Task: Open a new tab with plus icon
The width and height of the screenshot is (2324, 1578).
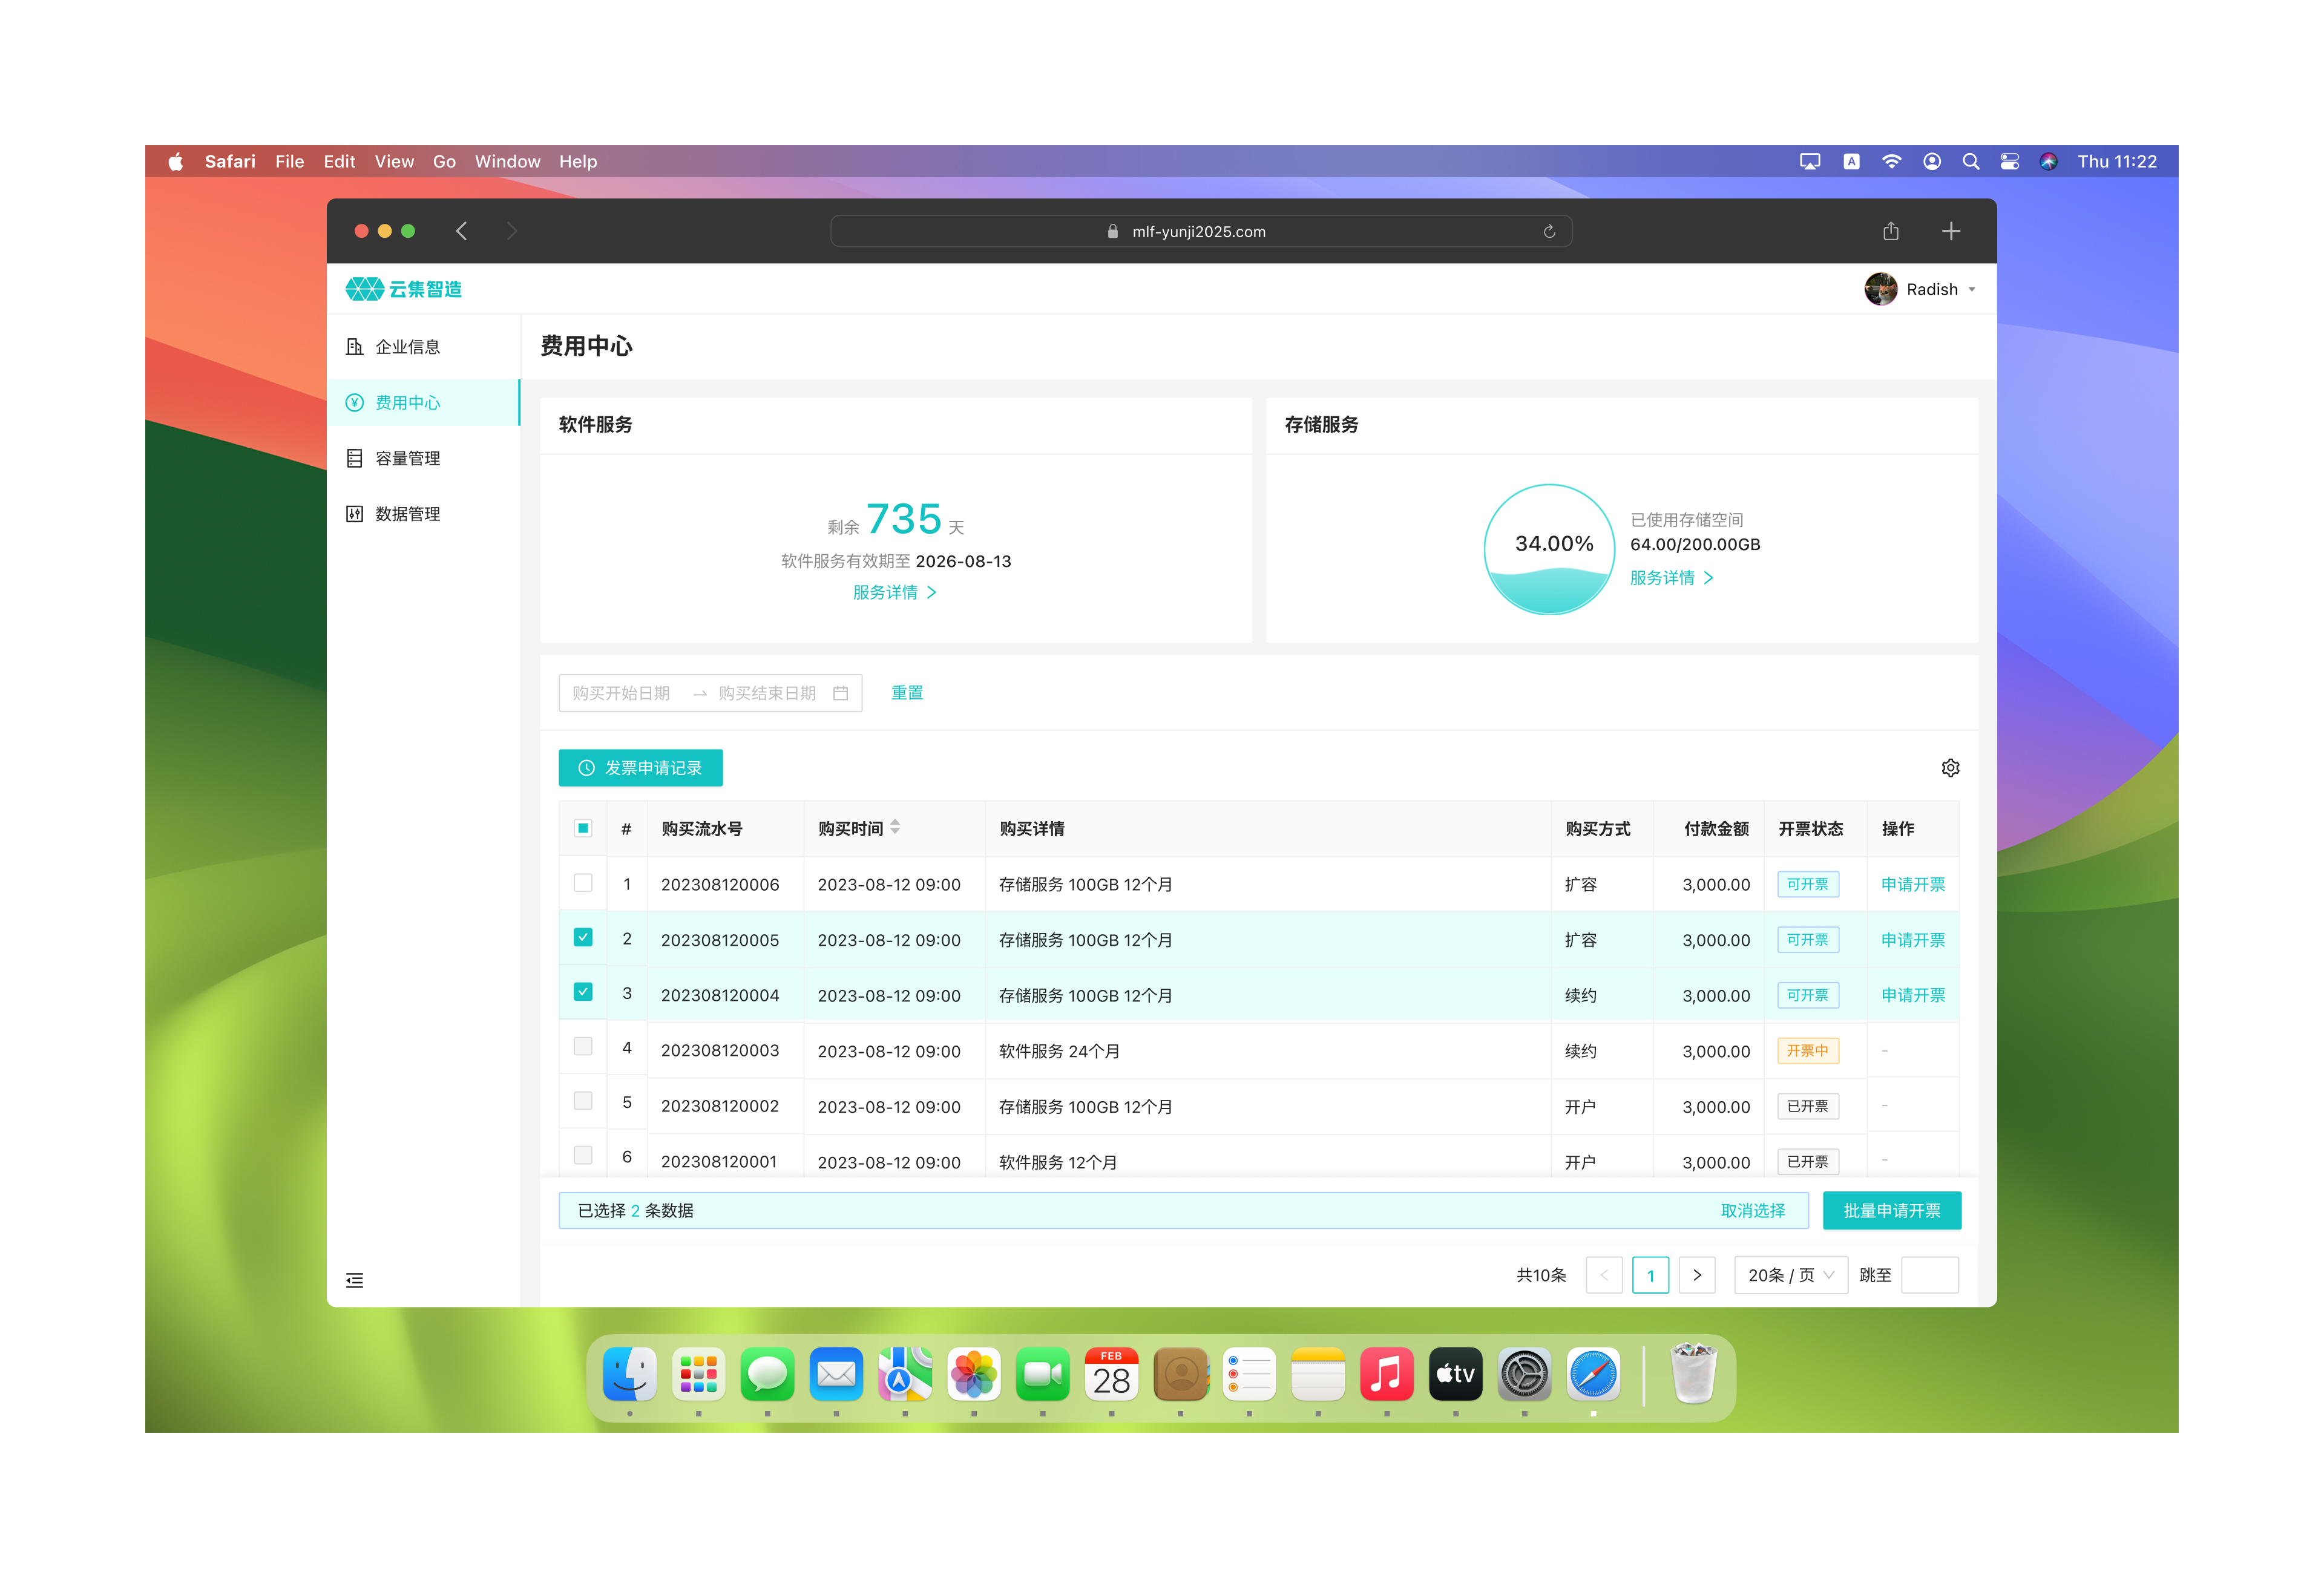Action: point(1950,232)
